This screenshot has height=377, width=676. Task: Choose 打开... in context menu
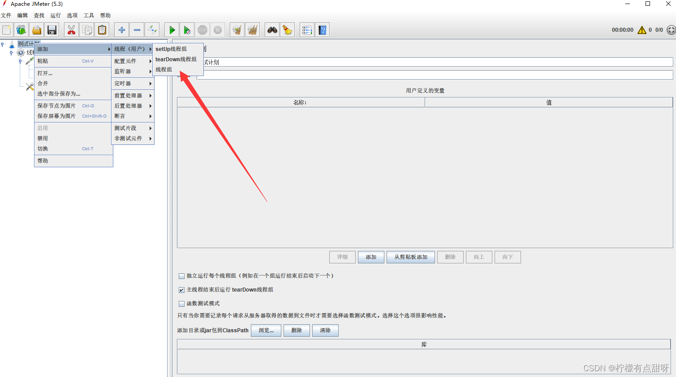click(73, 73)
